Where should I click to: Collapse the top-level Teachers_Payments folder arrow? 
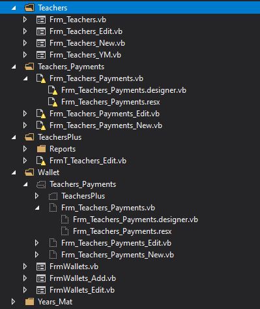coord(14,67)
